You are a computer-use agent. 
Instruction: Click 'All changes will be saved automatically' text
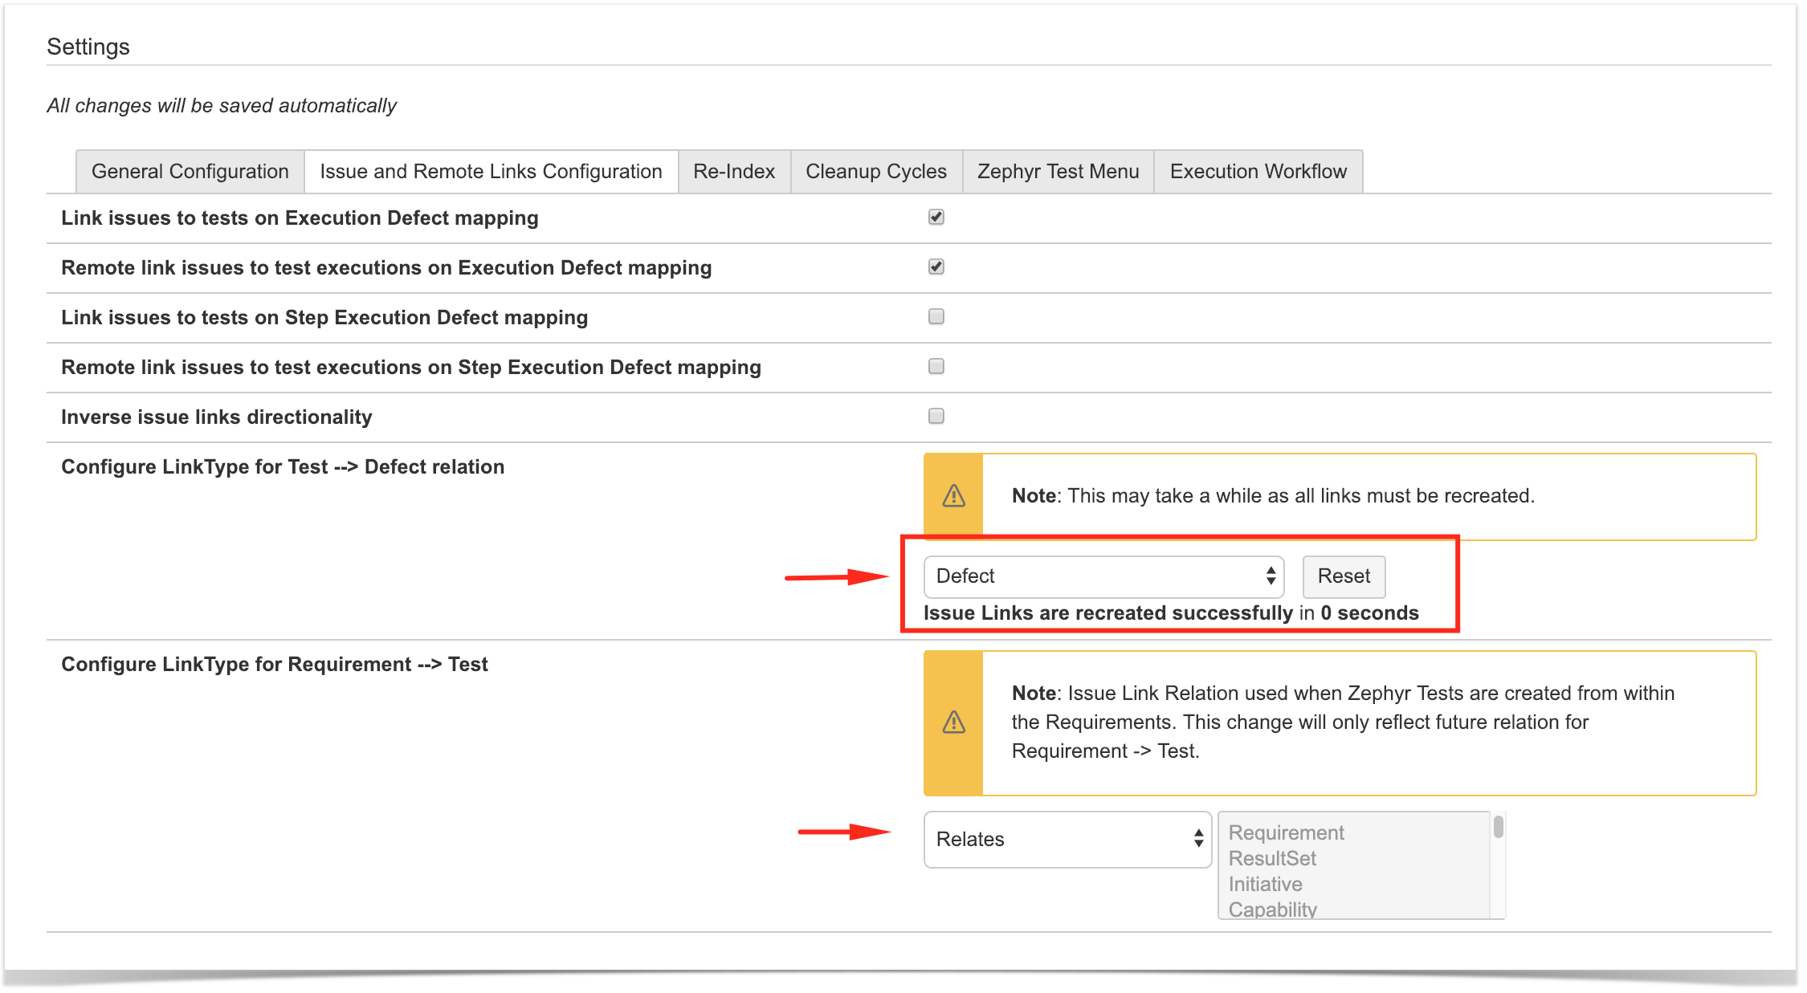pos(222,105)
